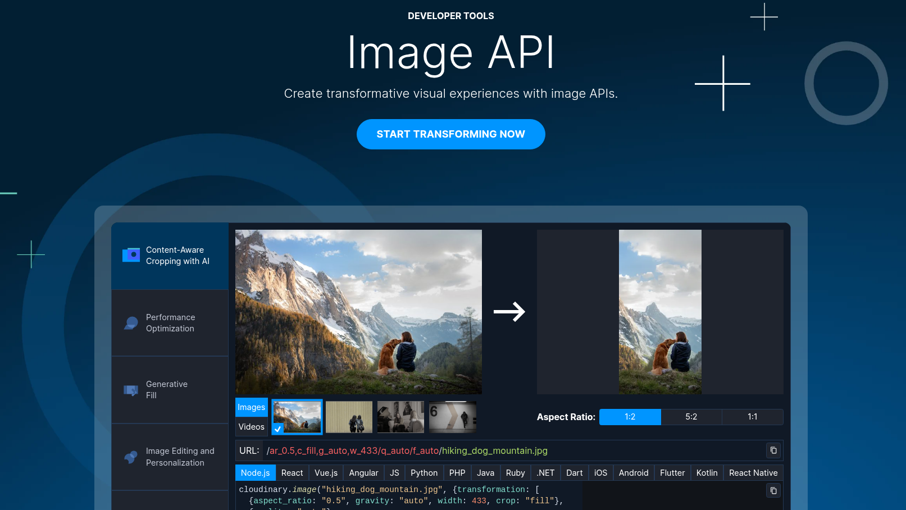Click the original mountain preview image
The width and height of the screenshot is (906, 510).
[x=358, y=312]
